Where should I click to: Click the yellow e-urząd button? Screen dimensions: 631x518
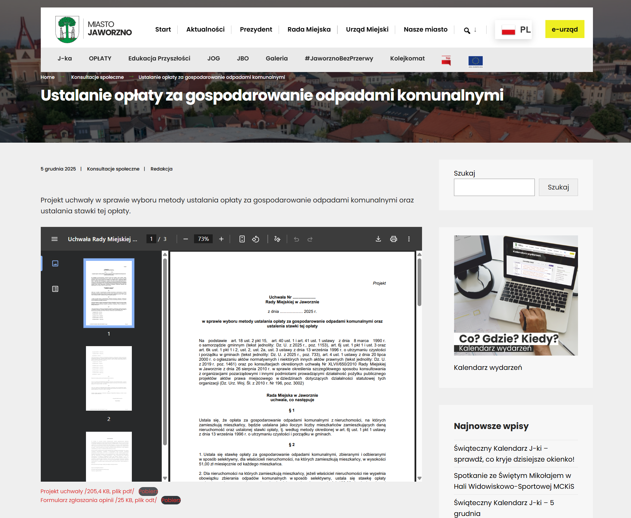coord(564,30)
